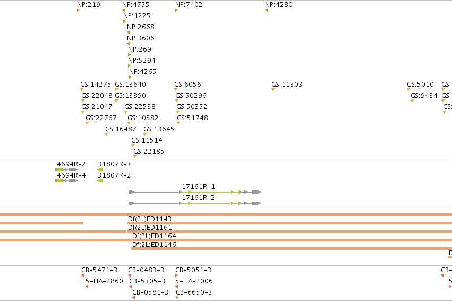The width and height of the screenshot is (452, 301).
Task: Open the CB-5305-3 feature
Action: click(x=130, y=287)
